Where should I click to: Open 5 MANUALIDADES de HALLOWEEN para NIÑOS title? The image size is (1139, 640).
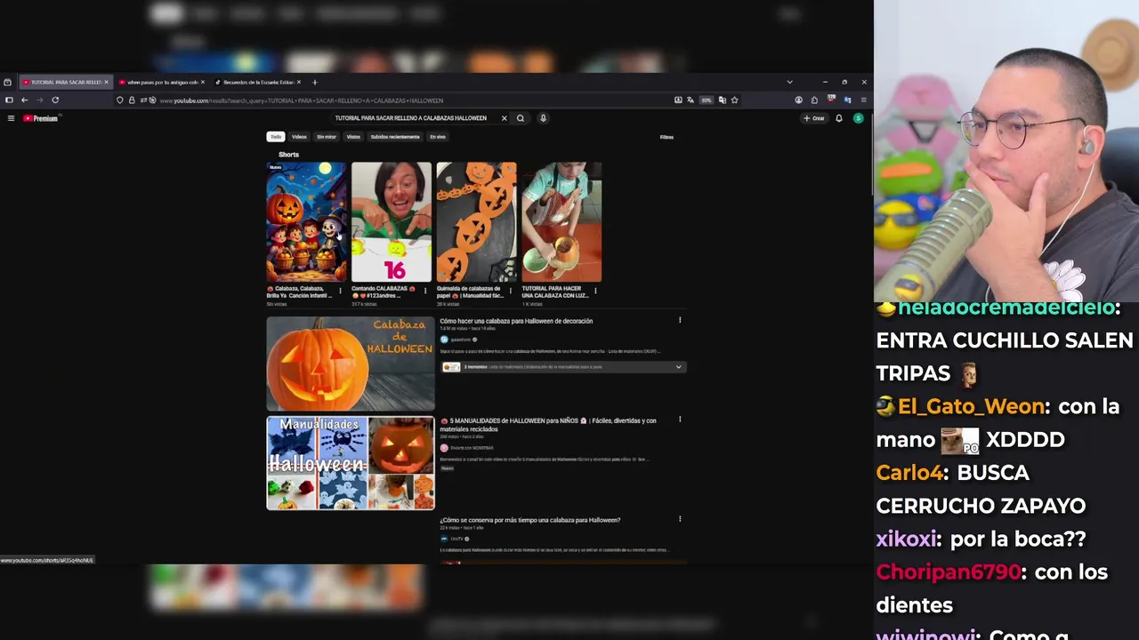click(548, 424)
